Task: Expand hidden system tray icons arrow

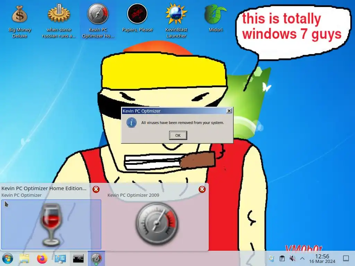Action: coord(302,258)
